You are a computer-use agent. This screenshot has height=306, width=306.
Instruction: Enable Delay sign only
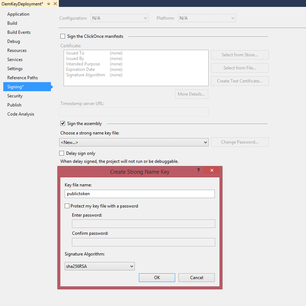point(61,153)
